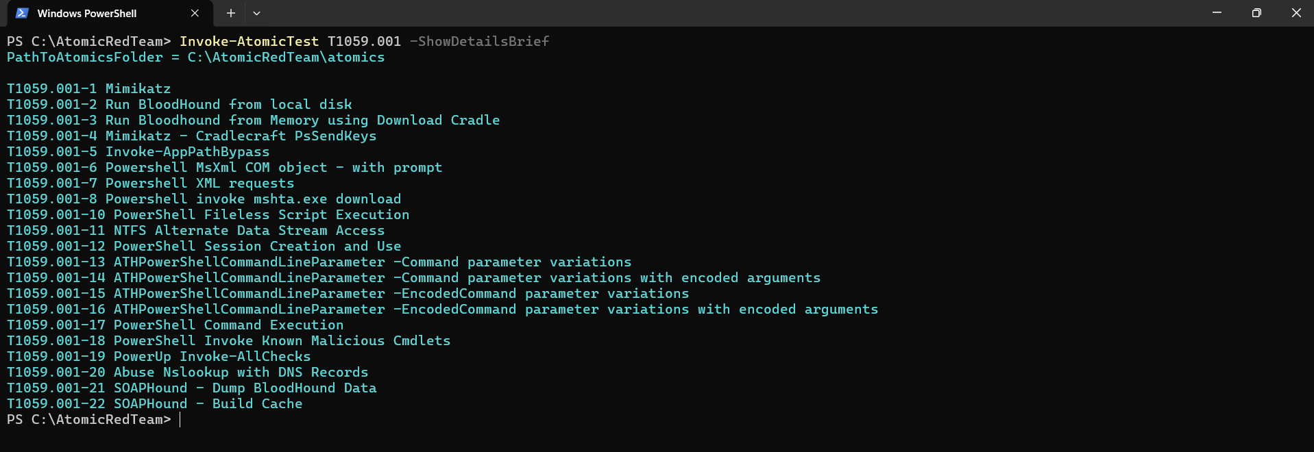The image size is (1314, 452).
Task: Restore down the terminal window
Action: coord(1256,13)
